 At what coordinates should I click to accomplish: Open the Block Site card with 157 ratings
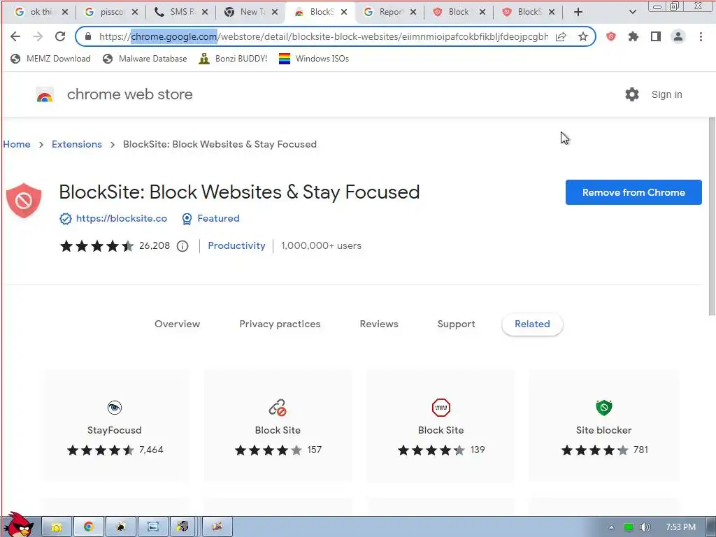pos(278,426)
